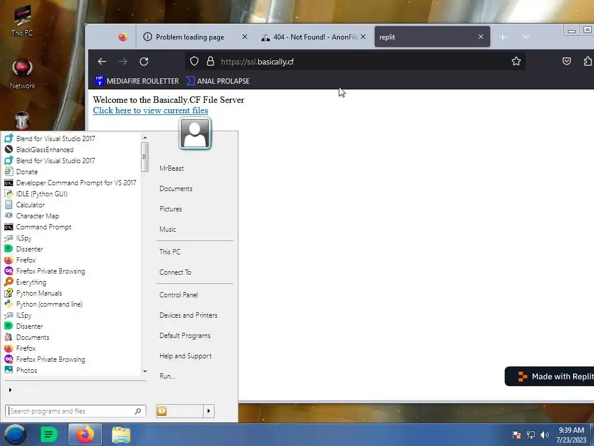Open File Explorer from taskbar
The image size is (594, 446).
[x=121, y=434]
